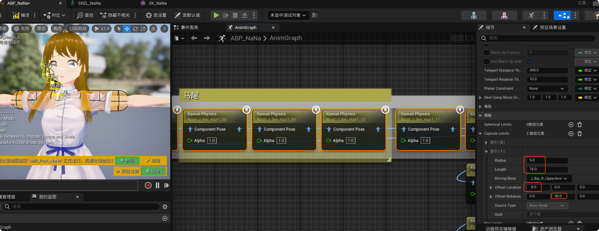The image size is (599, 231).
Task: Select the AnimGraph tab
Action: [246, 28]
